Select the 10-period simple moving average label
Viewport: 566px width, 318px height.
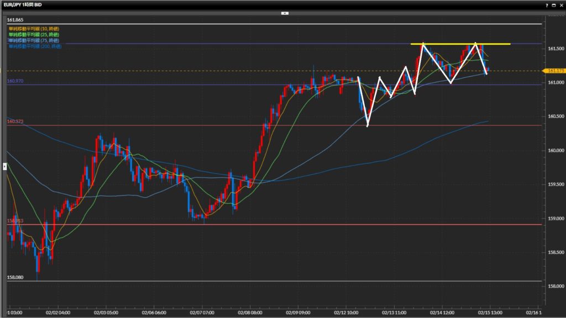(32, 28)
